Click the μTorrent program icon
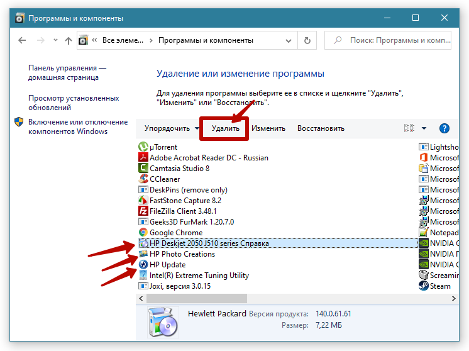Viewport: 469px width, 351px height. [143, 147]
